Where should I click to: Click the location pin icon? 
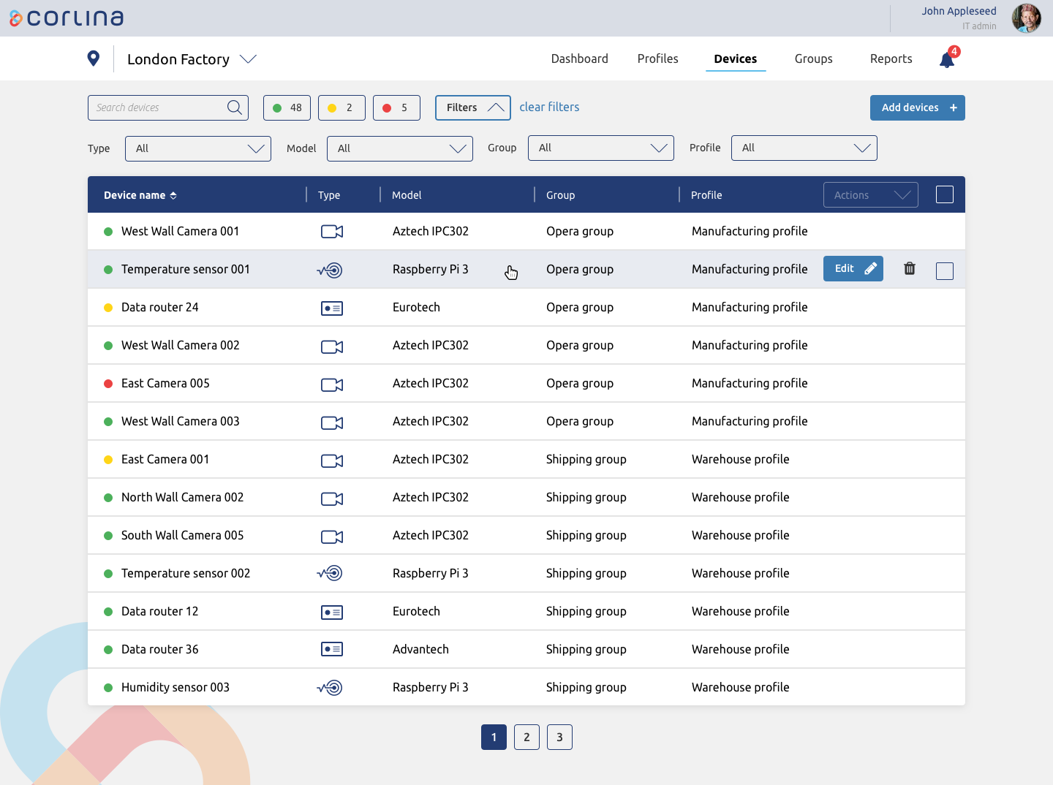tap(94, 58)
